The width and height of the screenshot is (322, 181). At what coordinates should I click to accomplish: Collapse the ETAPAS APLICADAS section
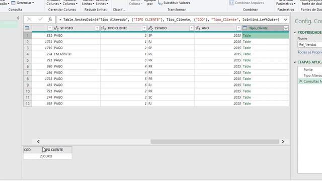(295, 62)
